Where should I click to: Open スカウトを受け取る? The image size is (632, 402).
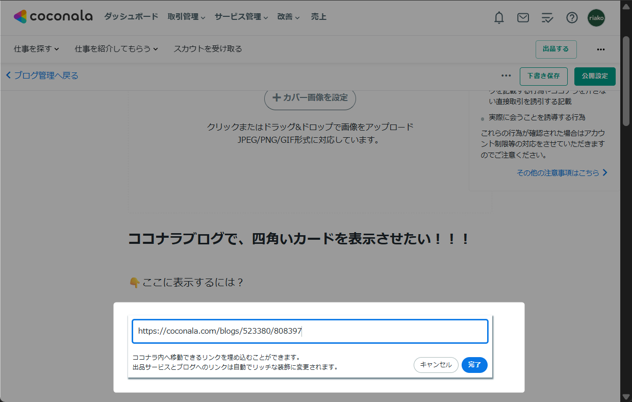coord(208,49)
